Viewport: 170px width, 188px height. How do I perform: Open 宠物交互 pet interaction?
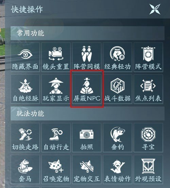[x=87, y=169]
